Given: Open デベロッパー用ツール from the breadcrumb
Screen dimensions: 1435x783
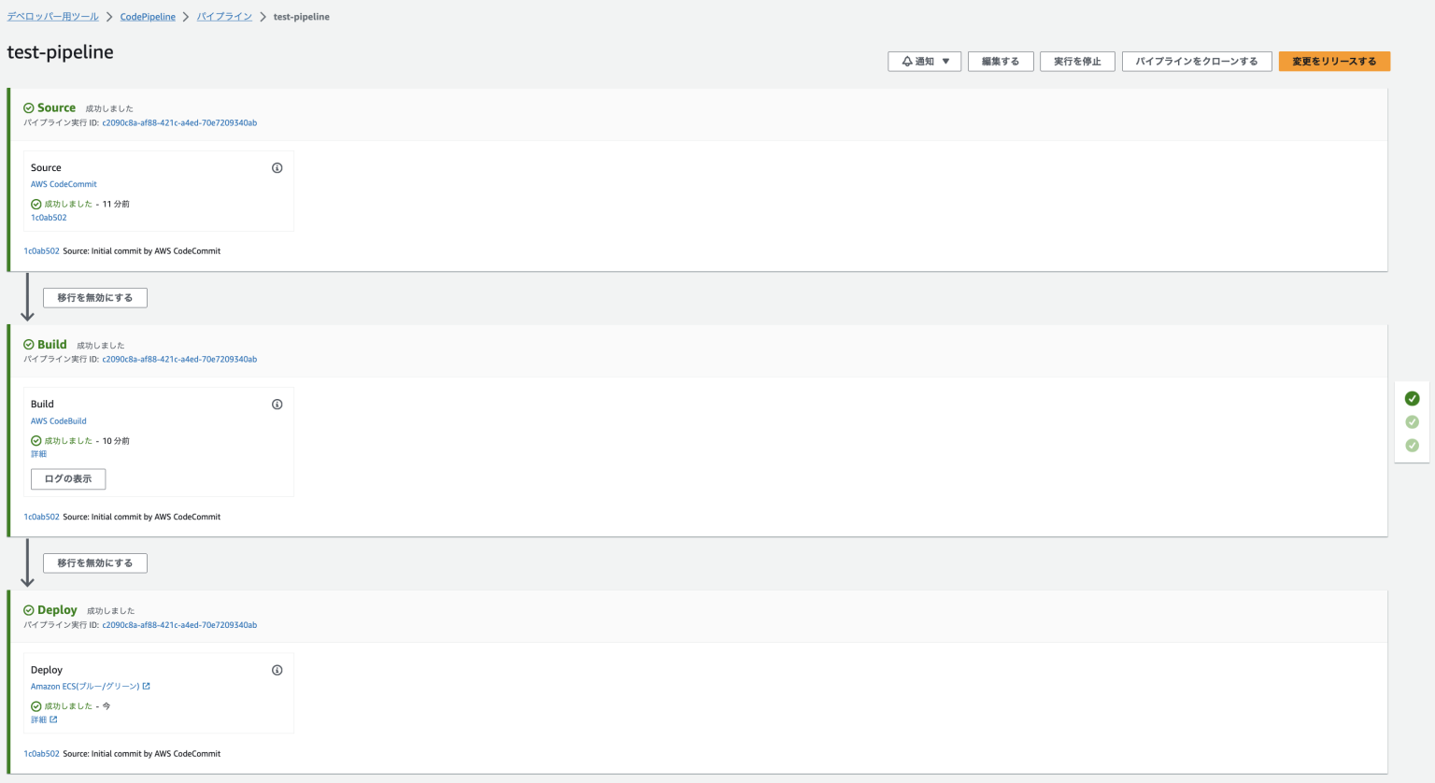Looking at the screenshot, I should click(51, 16).
